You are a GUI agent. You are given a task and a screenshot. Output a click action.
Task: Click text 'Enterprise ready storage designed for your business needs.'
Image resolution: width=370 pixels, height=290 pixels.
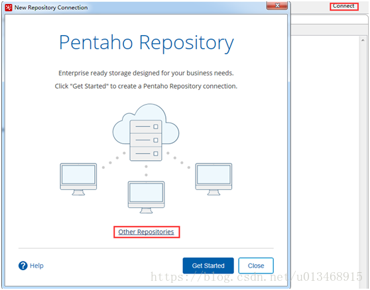pos(146,73)
